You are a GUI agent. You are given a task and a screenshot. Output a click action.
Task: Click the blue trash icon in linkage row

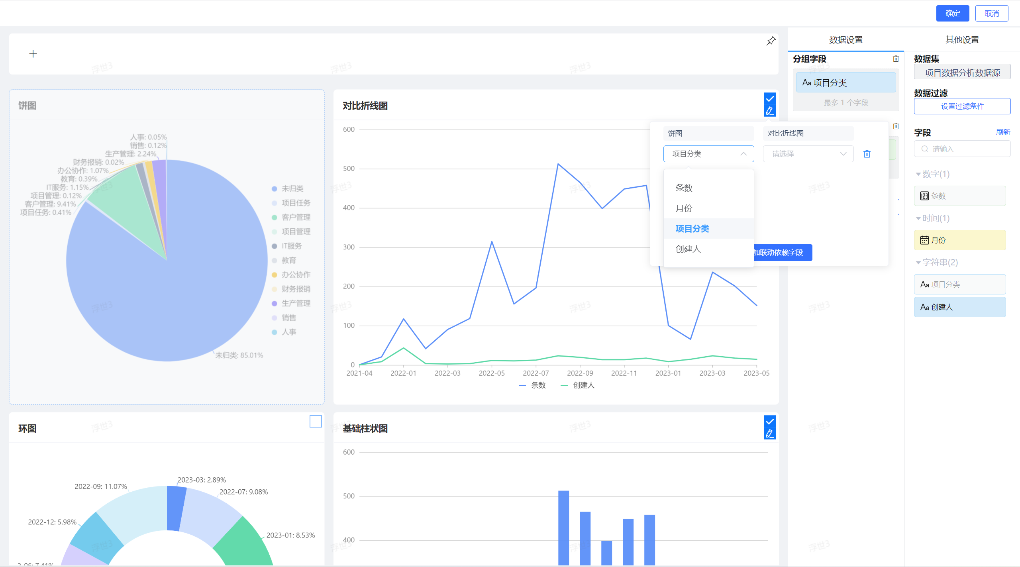point(867,154)
